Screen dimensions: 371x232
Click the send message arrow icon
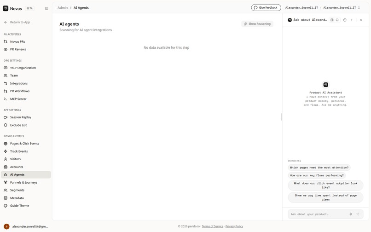pyautogui.click(x=358, y=214)
